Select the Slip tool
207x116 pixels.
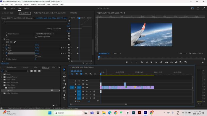point(64,84)
